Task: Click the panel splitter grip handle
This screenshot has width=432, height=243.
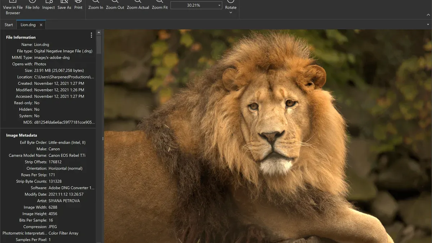Action: point(103,139)
